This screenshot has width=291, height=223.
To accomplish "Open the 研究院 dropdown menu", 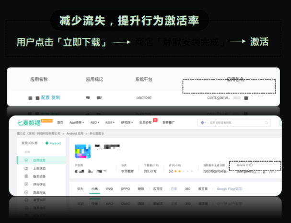I will point(127,123).
